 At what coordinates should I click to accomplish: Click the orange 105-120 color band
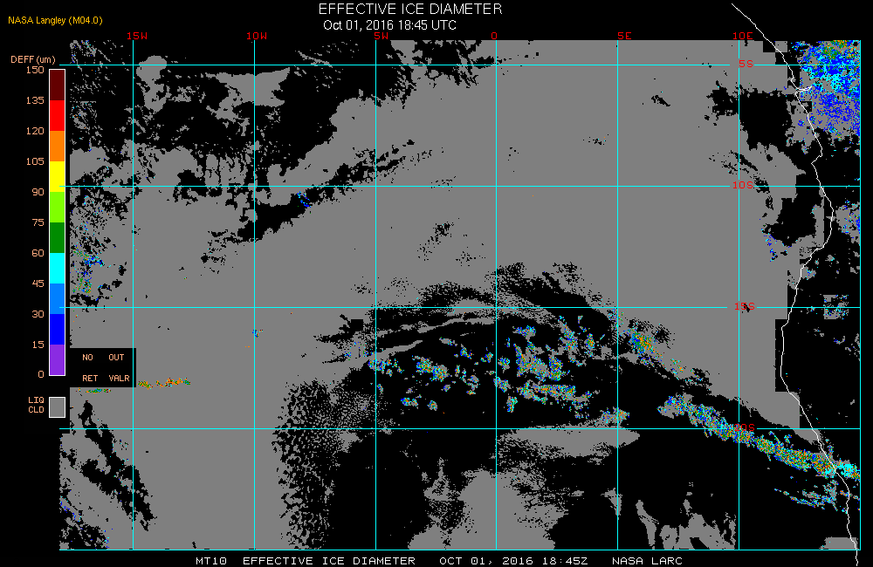58,146
